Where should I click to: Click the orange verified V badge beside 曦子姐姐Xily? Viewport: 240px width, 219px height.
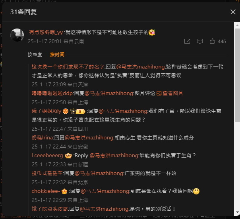pyautogui.click(x=66, y=111)
